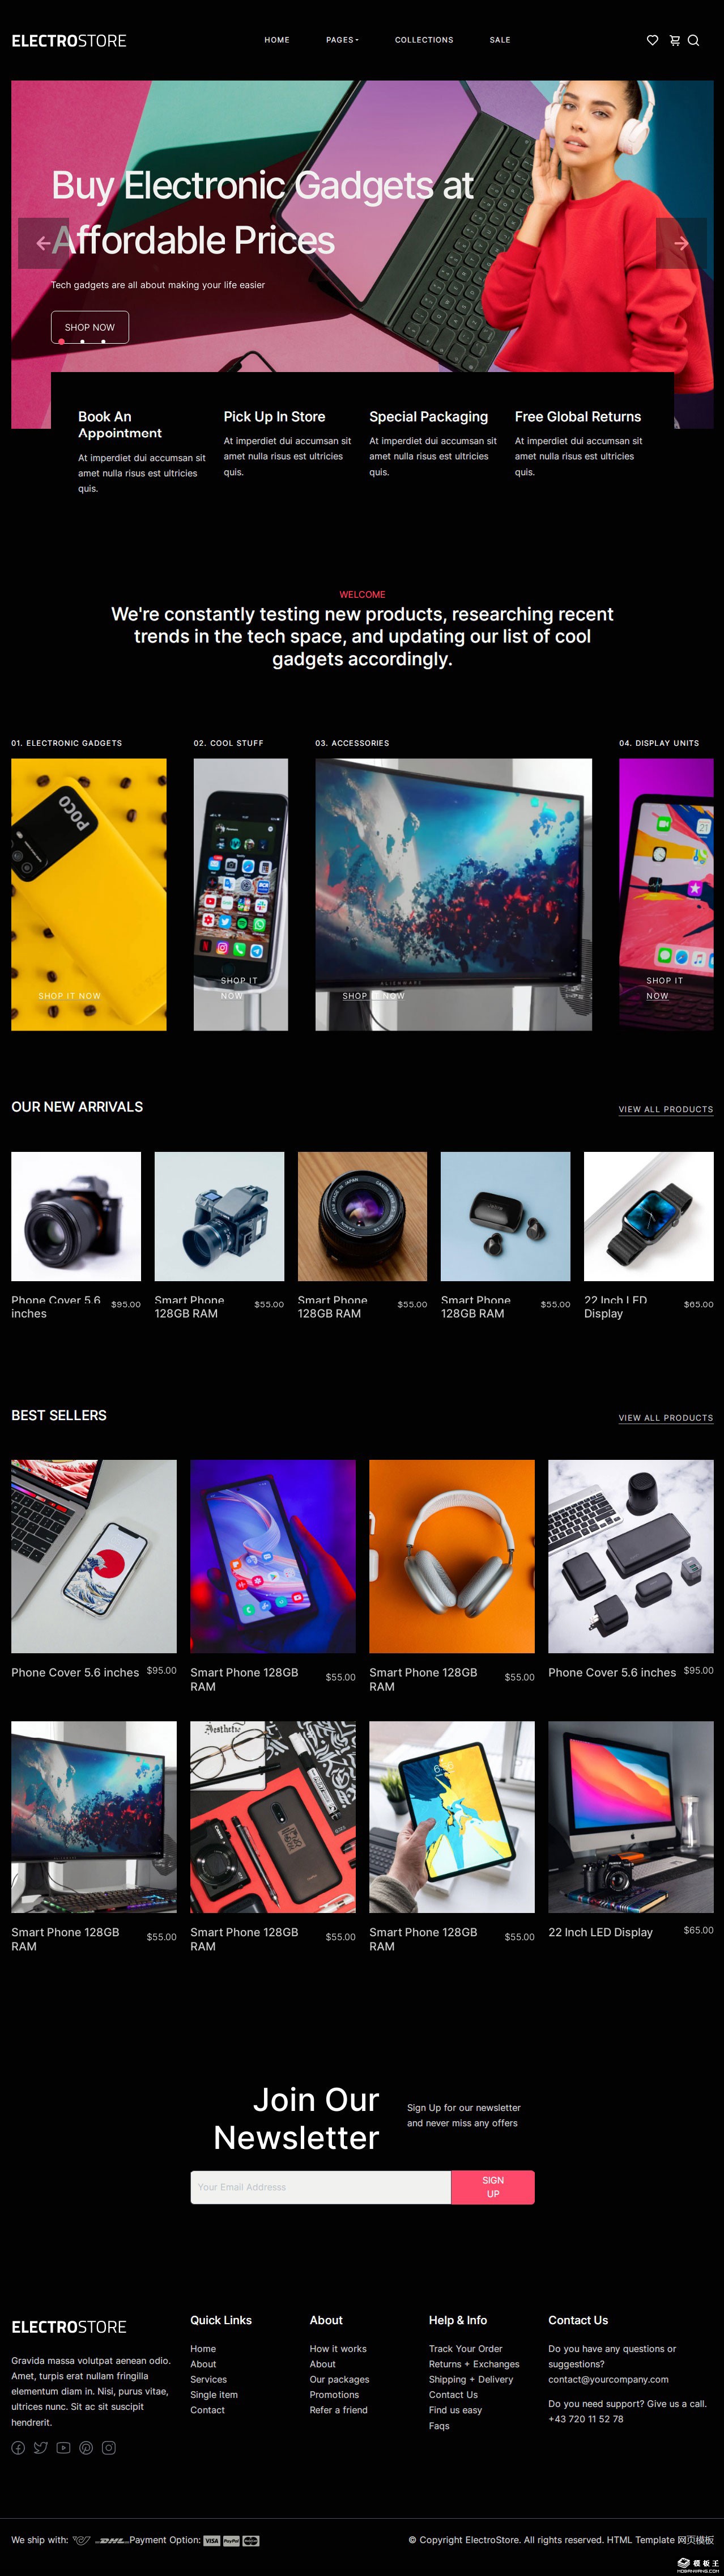Image resolution: width=724 pixels, height=2576 pixels.
Task: Expand the Pages dropdown menu
Action: [342, 40]
